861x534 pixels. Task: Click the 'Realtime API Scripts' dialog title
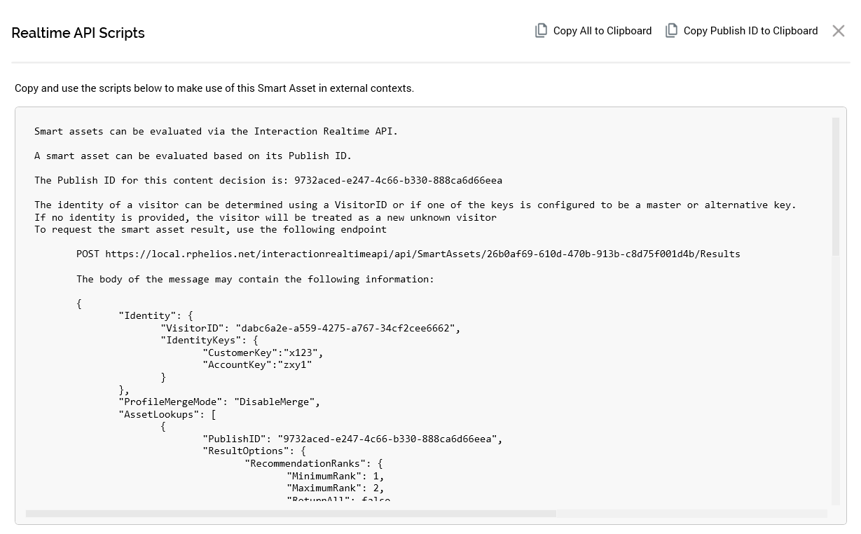[x=78, y=33]
